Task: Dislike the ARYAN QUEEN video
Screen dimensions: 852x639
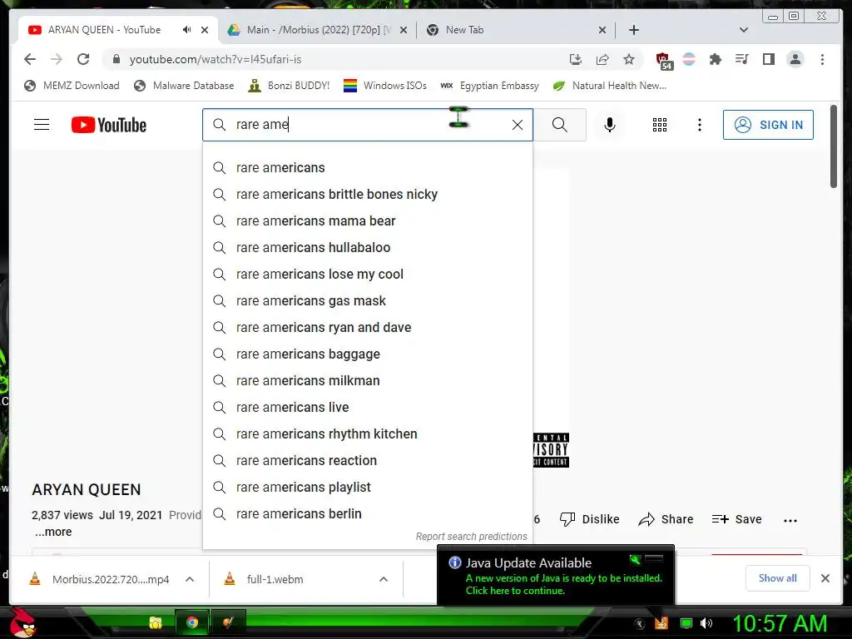Action: click(x=590, y=519)
